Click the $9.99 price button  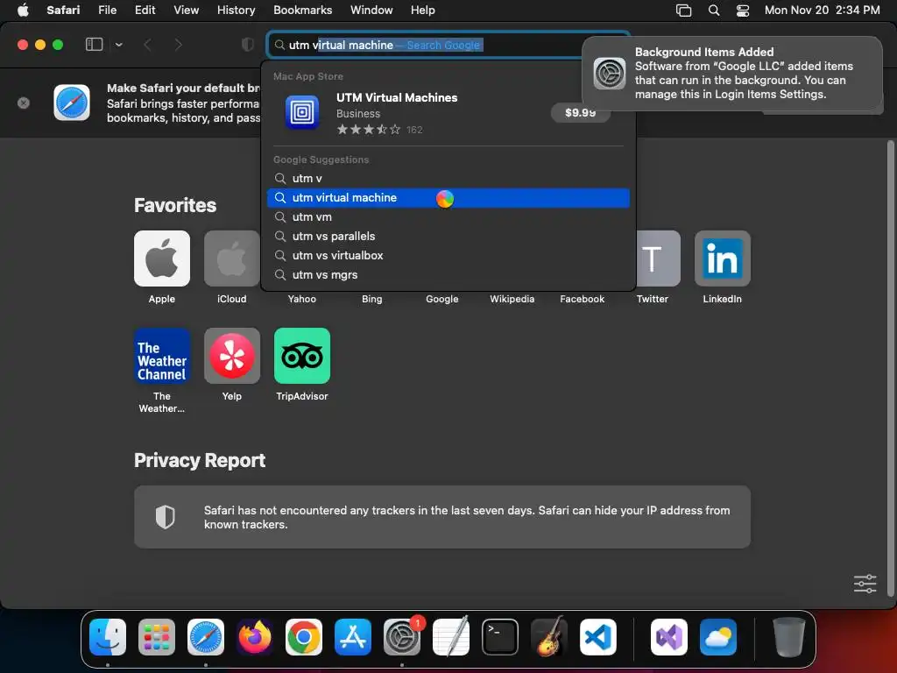[x=580, y=112]
